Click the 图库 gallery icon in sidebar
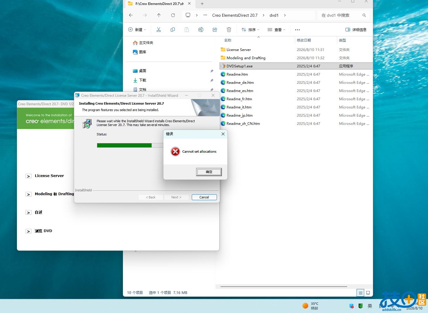428x313 pixels. tap(135, 52)
